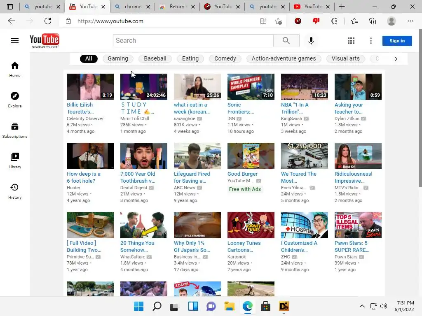Open taskbar Search
Viewport: 422px width, 316px height.
(x=157, y=306)
